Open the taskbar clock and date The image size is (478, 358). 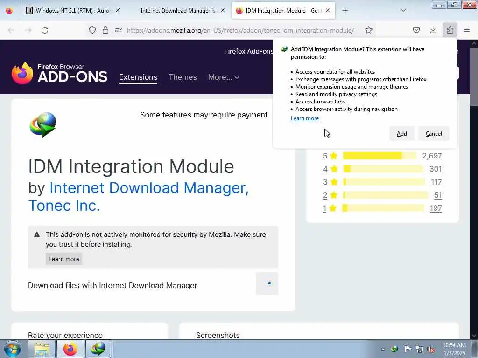(x=454, y=349)
